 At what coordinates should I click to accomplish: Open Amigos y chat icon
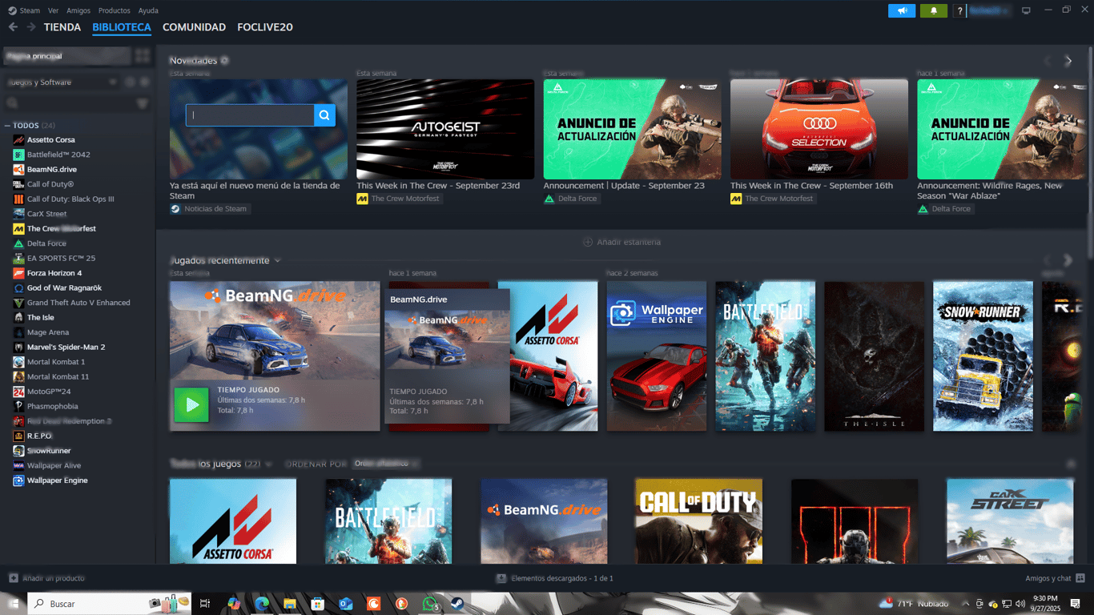tap(1080, 578)
